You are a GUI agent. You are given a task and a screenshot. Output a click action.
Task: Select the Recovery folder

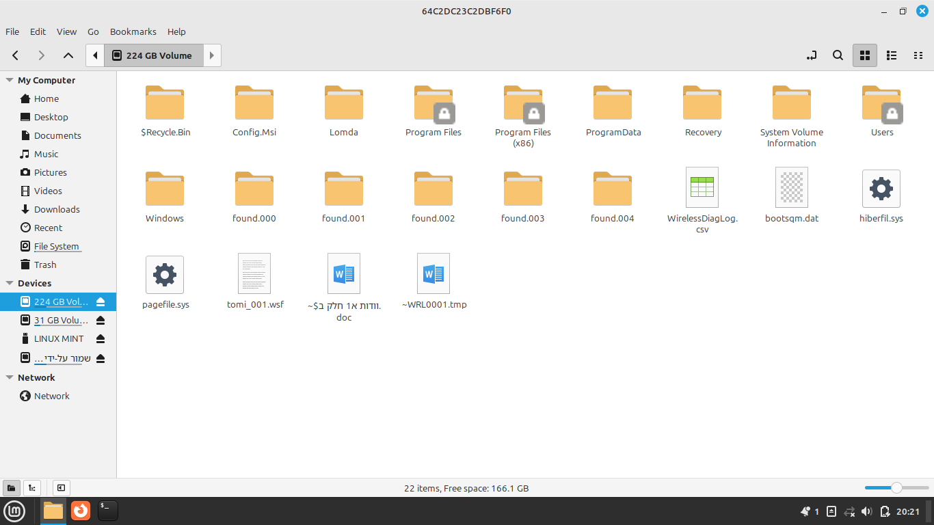(x=703, y=111)
